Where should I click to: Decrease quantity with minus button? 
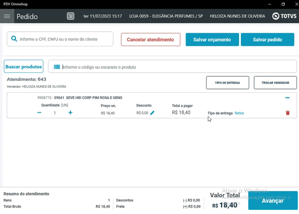click(39, 113)
